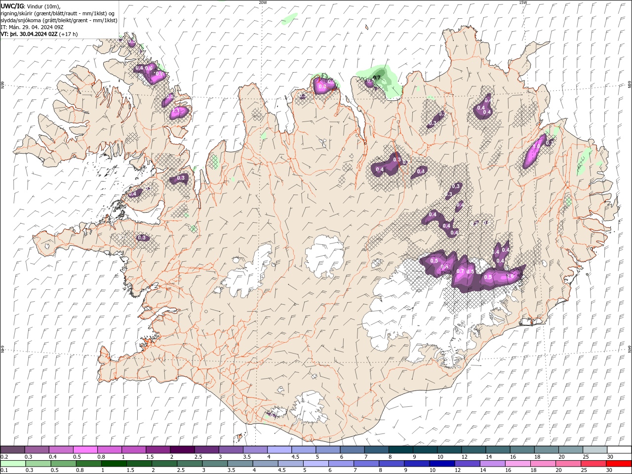Click the '30' label in the bottom legend row
632x474 pixels.
(x=609, y=471)
